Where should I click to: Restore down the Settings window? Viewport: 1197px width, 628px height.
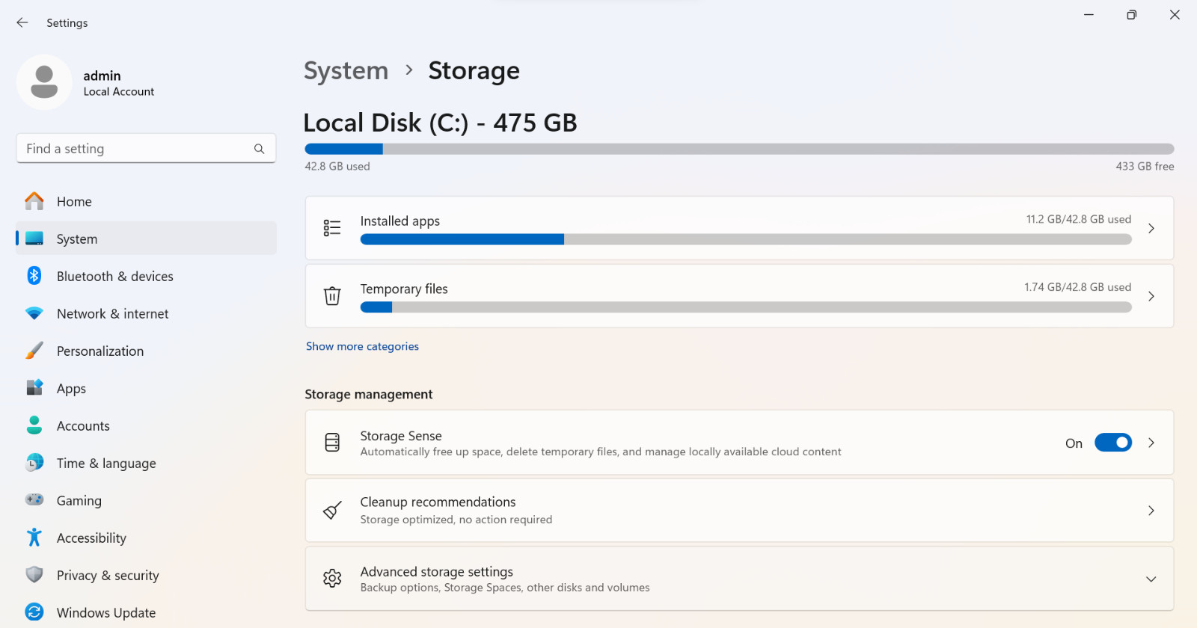coord(1132,15)
